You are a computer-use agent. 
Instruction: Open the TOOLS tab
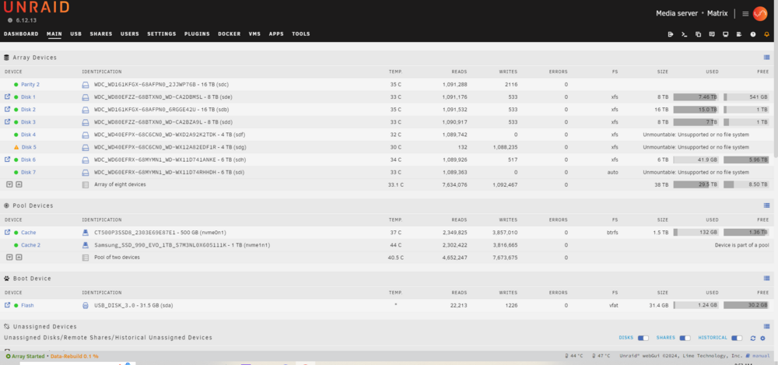300,34
